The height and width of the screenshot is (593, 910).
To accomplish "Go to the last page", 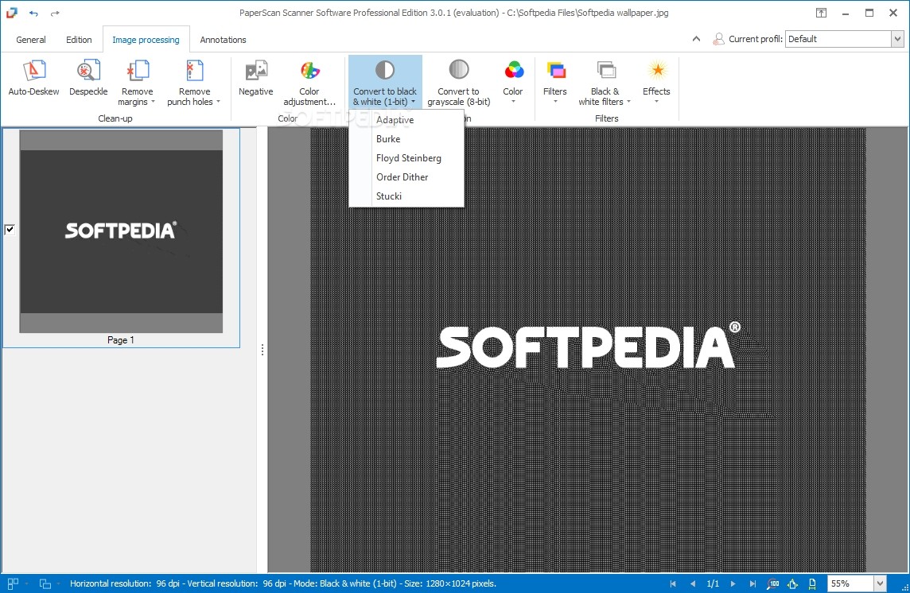I will coord(752,583).
